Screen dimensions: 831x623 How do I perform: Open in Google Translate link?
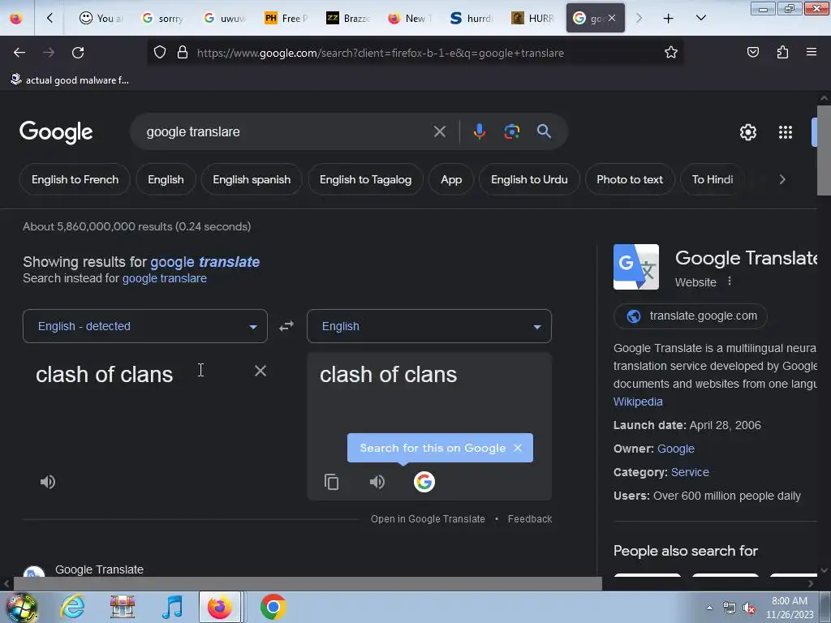coord(428,519)
